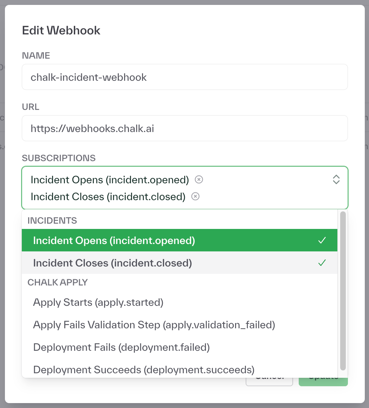
Task: Click the circled X beside incident.closed tag
Action: [195, 197]
